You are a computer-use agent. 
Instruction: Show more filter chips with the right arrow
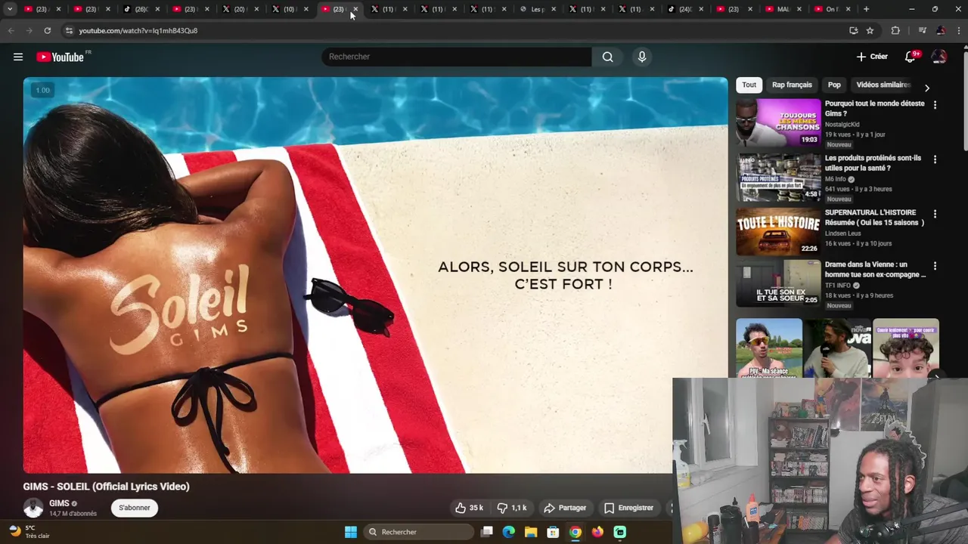(x=927, y=88)
